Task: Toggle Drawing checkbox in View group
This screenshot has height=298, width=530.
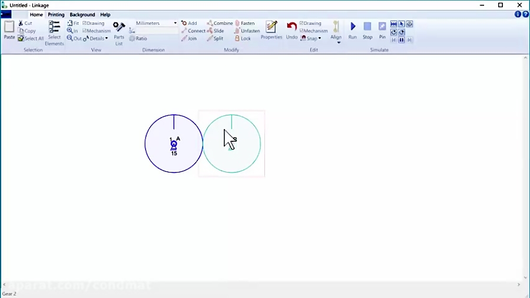Action: (x=93, y=23)
